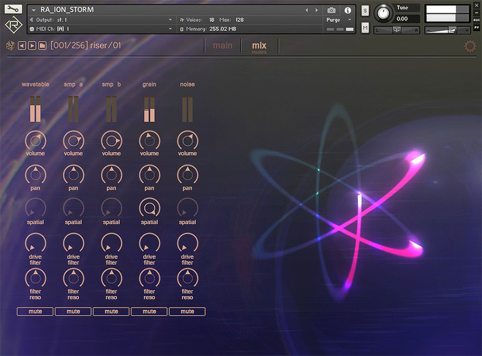The image size is (482, 356).
Task: Open the Purge dropdown menu
Action: coord(339,20)
